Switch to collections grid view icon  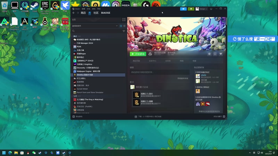pyautogui.click(x=124, y=20)
